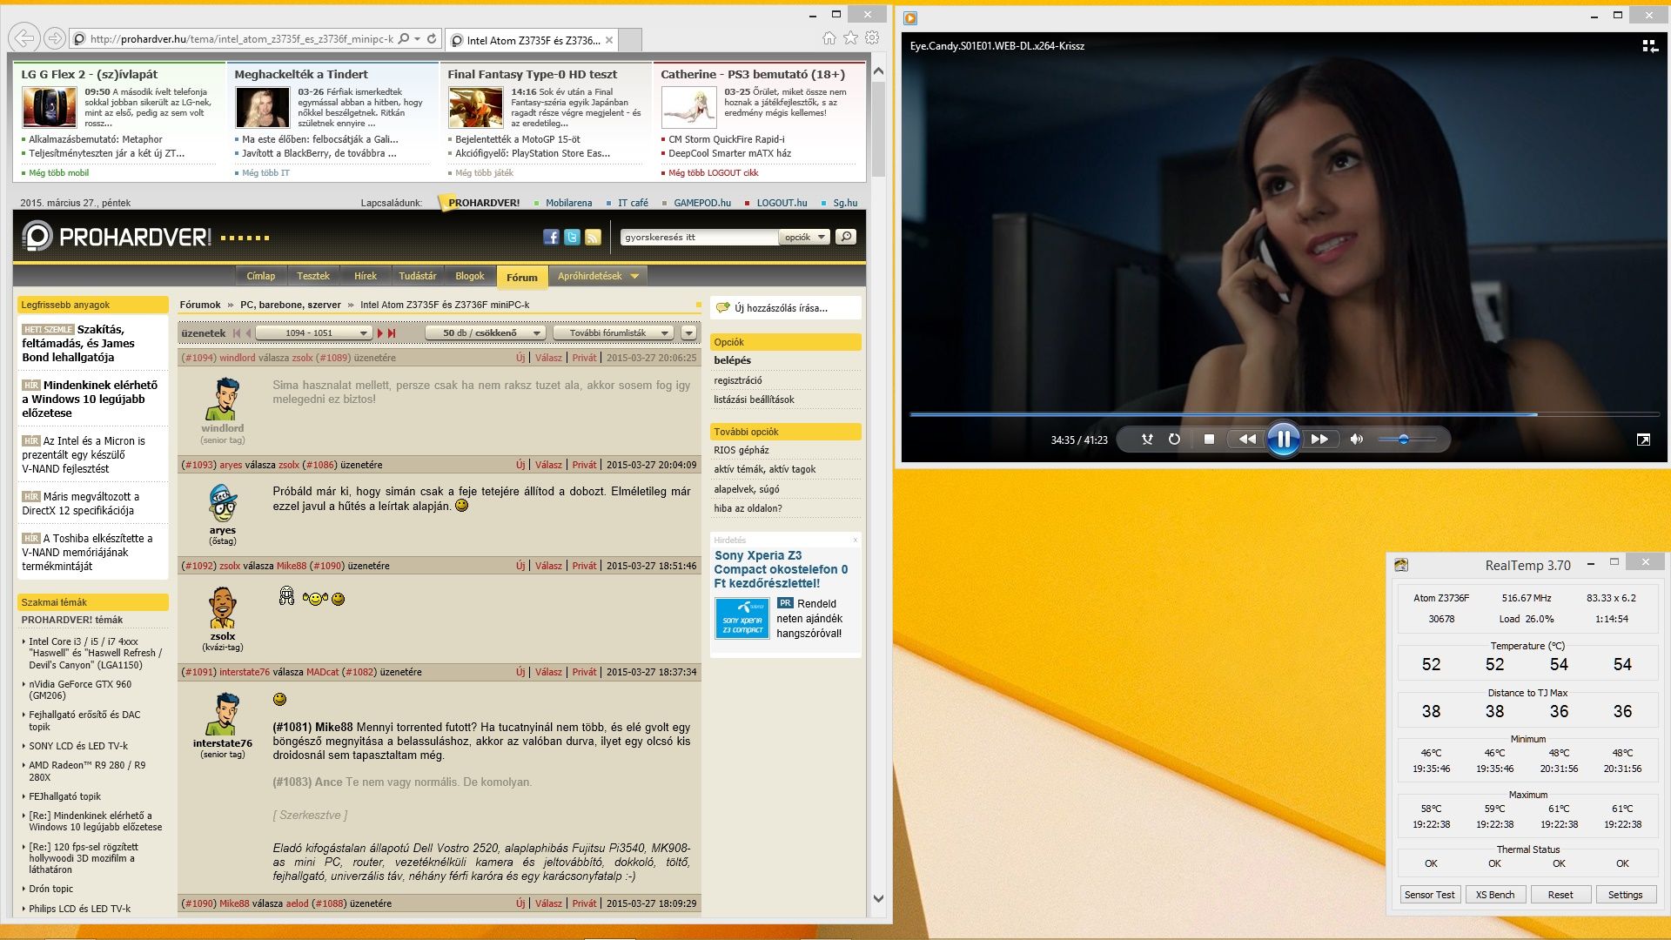Click the RealTemp title bar icon
The width and height of the screenshot is (1671, 940).
point(1401,565)
